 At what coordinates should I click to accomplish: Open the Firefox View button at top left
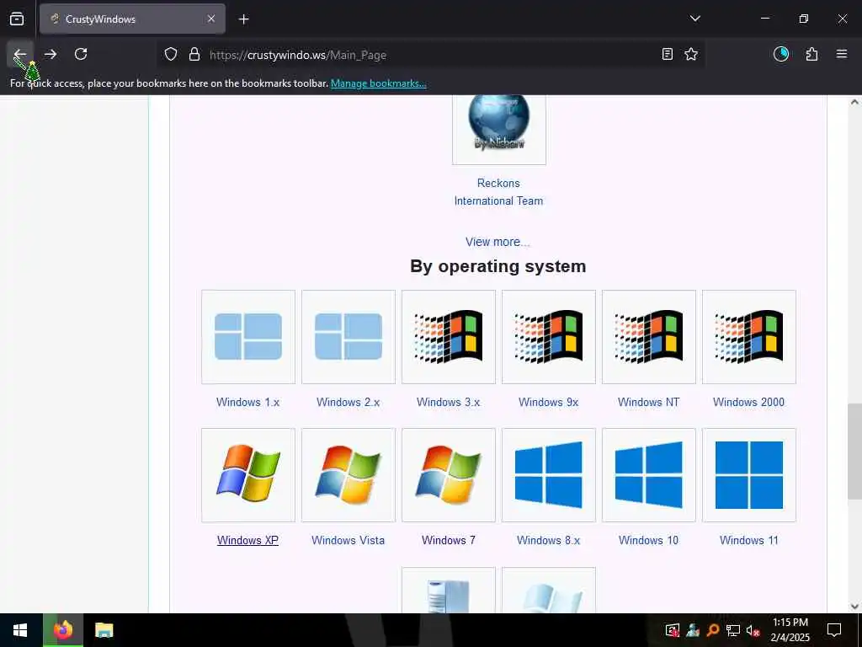point(17,19)
